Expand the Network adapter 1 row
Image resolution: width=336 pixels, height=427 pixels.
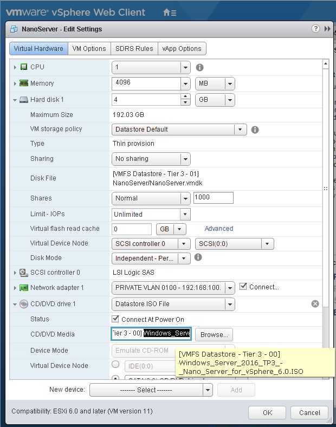tap(15, 288)
